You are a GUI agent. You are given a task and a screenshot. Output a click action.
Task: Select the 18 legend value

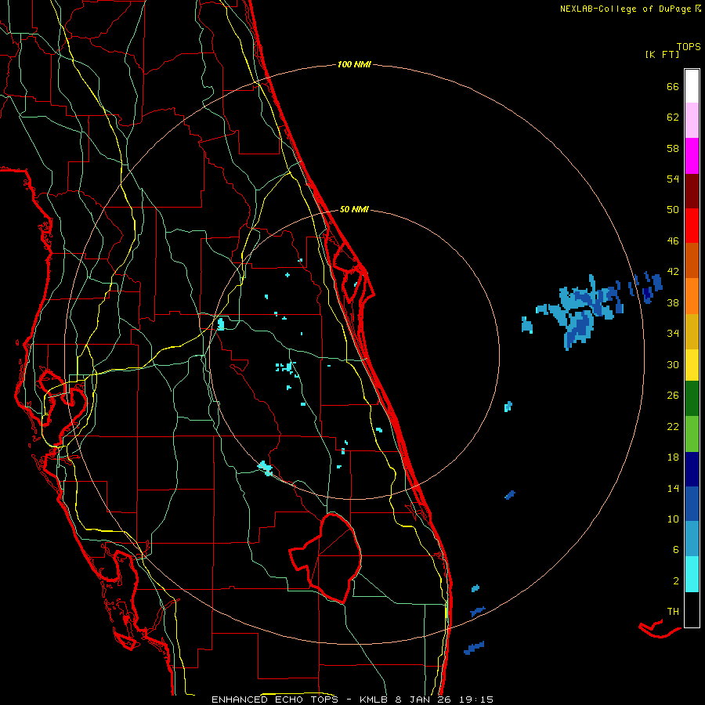(673, 457)
